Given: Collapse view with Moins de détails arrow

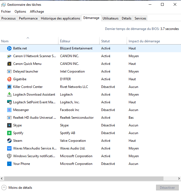Looking at the screenshot, I should click(x=4, y=188).
